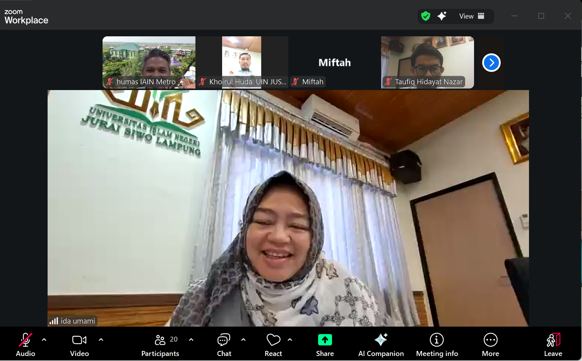Unmute the microphone with Audio button

(26, 344)
